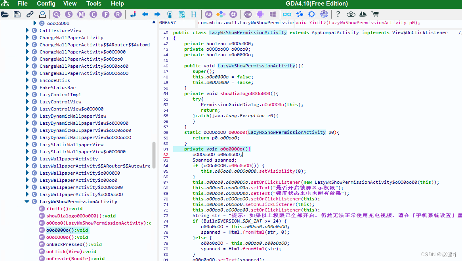The height and width of the screenshot is (261, 462).
Task: Click the blue infinity loop icon
Action: (x=287, y=14)
